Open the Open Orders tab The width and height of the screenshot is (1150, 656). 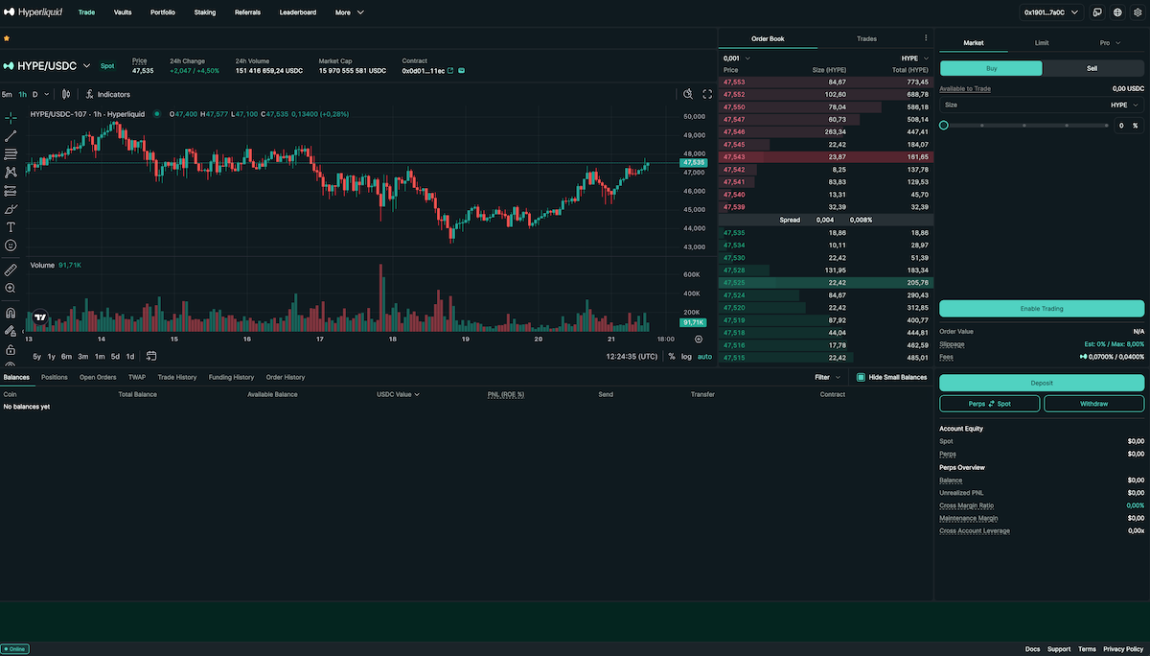click(x=98, y=377)
